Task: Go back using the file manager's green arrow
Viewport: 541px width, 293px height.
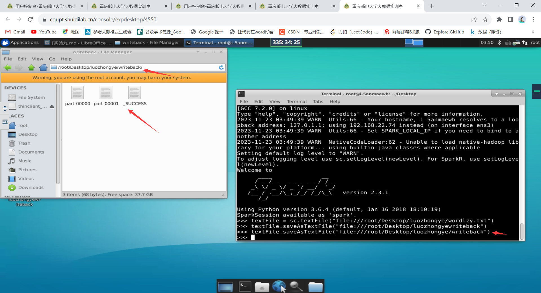Action: pos(8,67)
